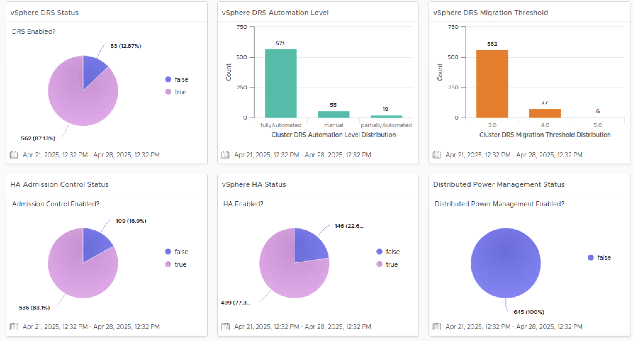
Task: Click the 571 bar value label
Action: point(280,43)
